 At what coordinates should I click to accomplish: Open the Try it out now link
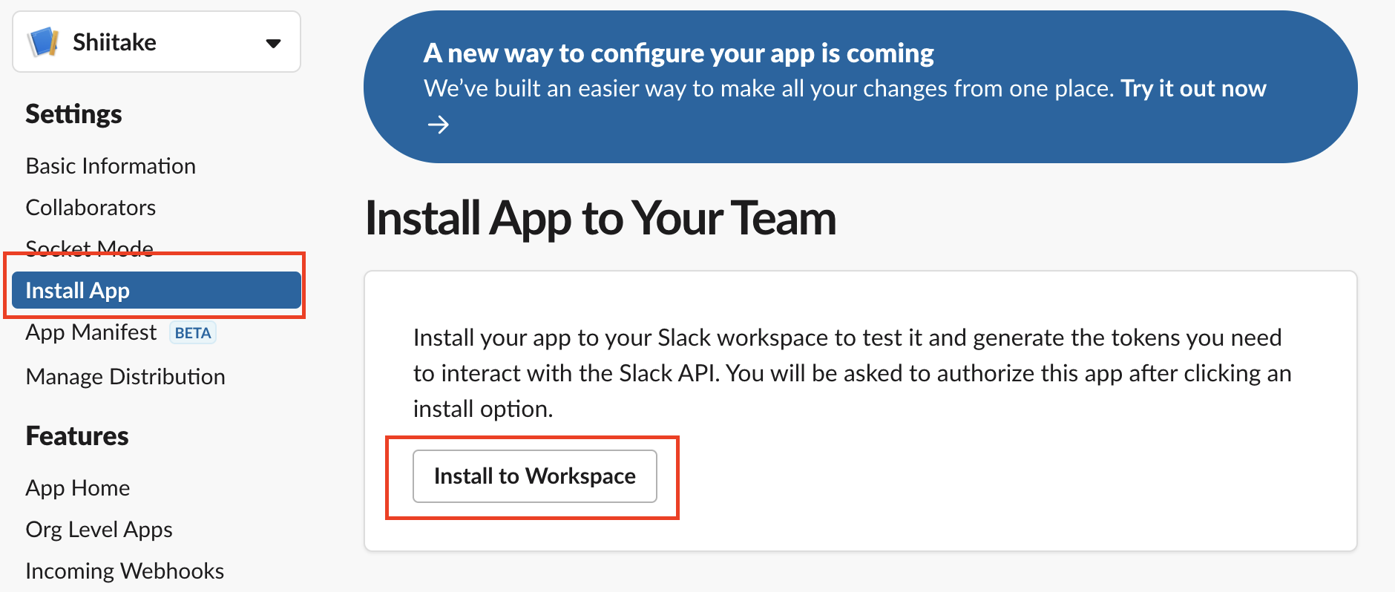pyautogui.click(x=1193, y=88)
